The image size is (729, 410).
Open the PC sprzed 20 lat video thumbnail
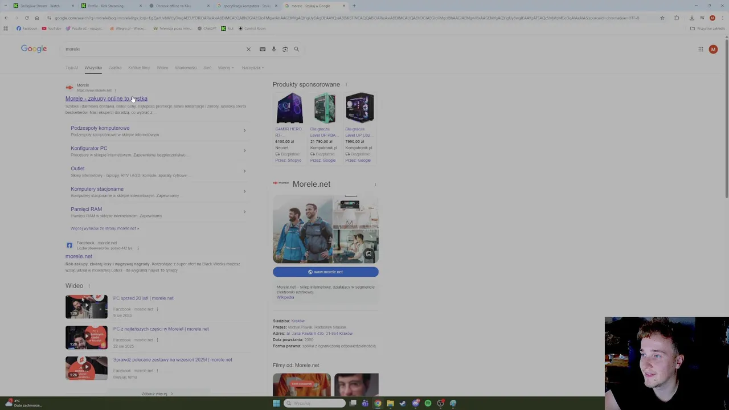[x=87, y=307]
